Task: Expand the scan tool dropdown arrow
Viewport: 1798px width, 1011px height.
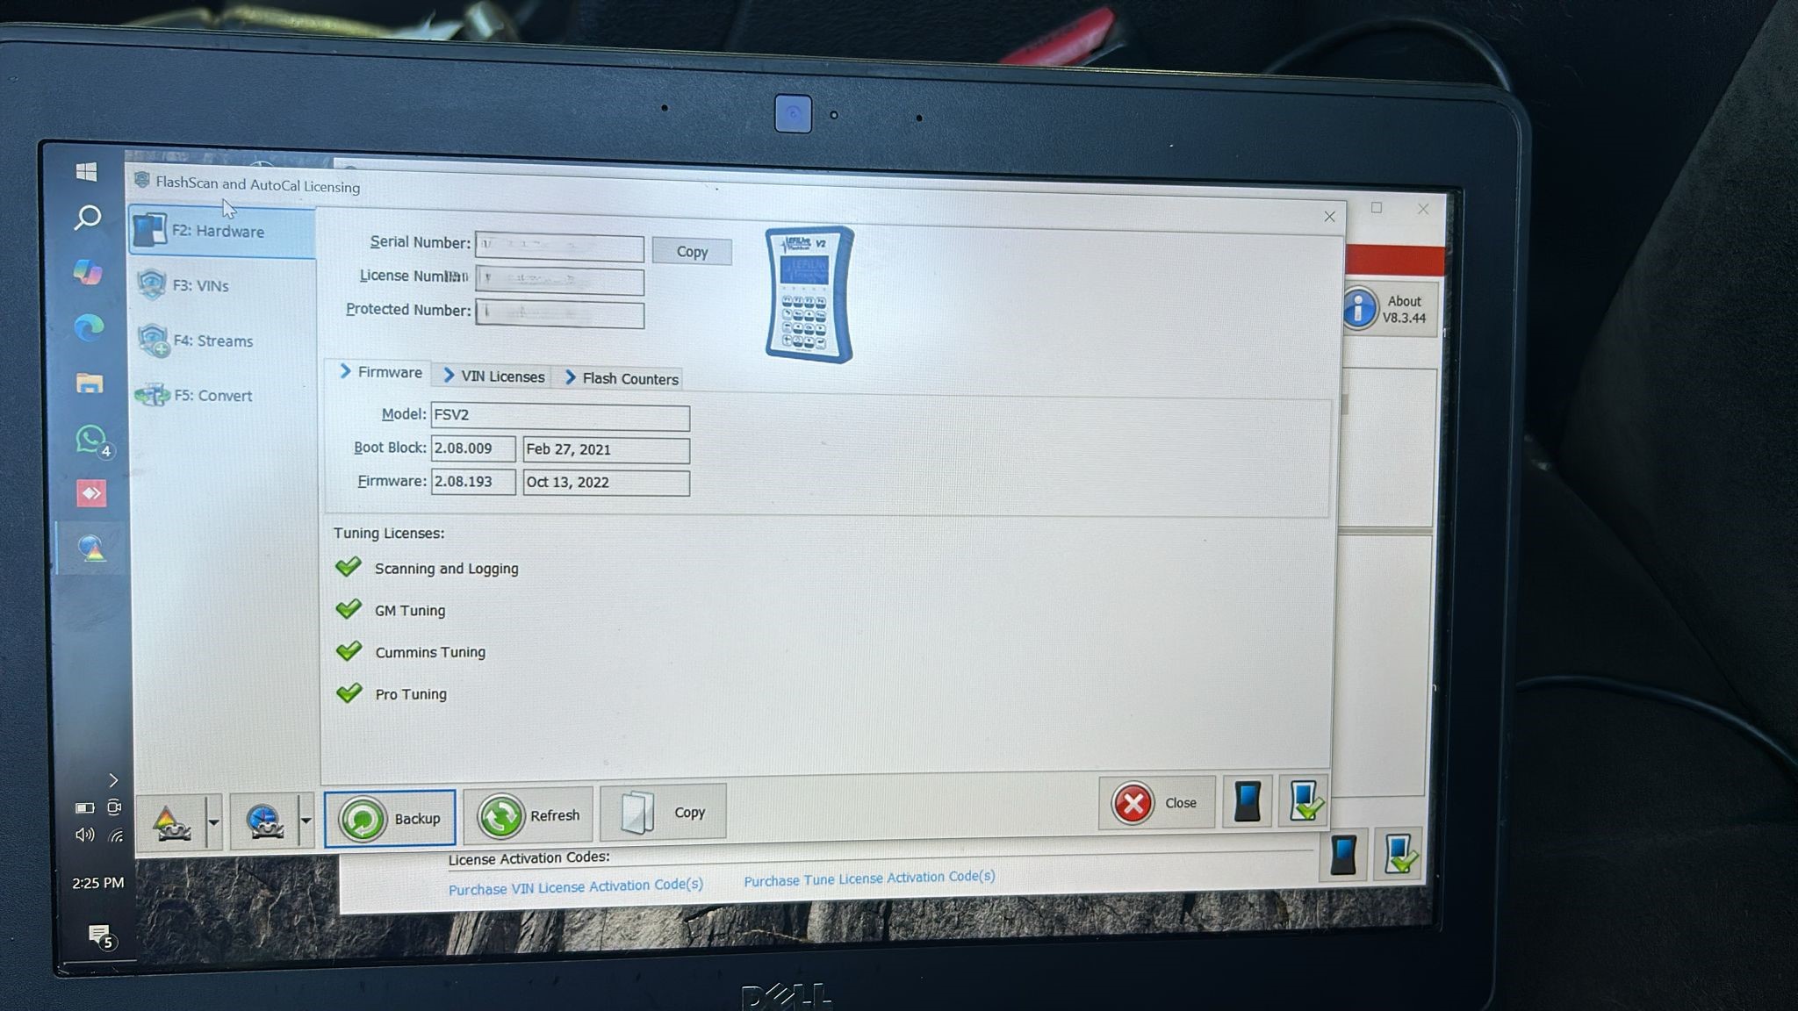Action: pyautogui.click(x=306, y=821)
